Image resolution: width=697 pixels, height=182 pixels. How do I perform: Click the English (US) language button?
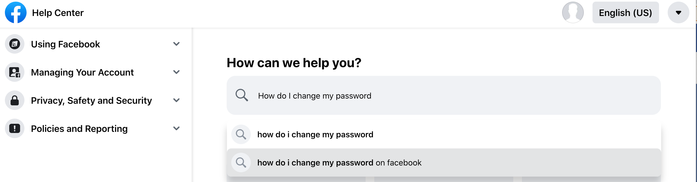tap(625, 12)
